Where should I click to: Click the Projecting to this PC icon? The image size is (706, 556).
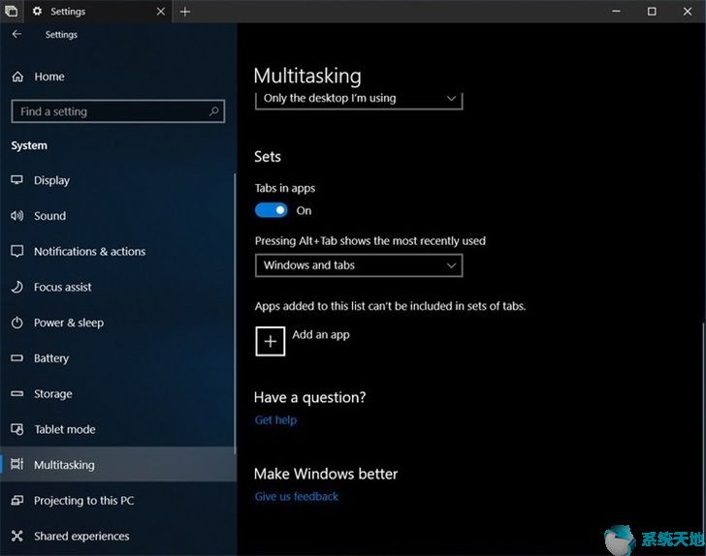17,500
